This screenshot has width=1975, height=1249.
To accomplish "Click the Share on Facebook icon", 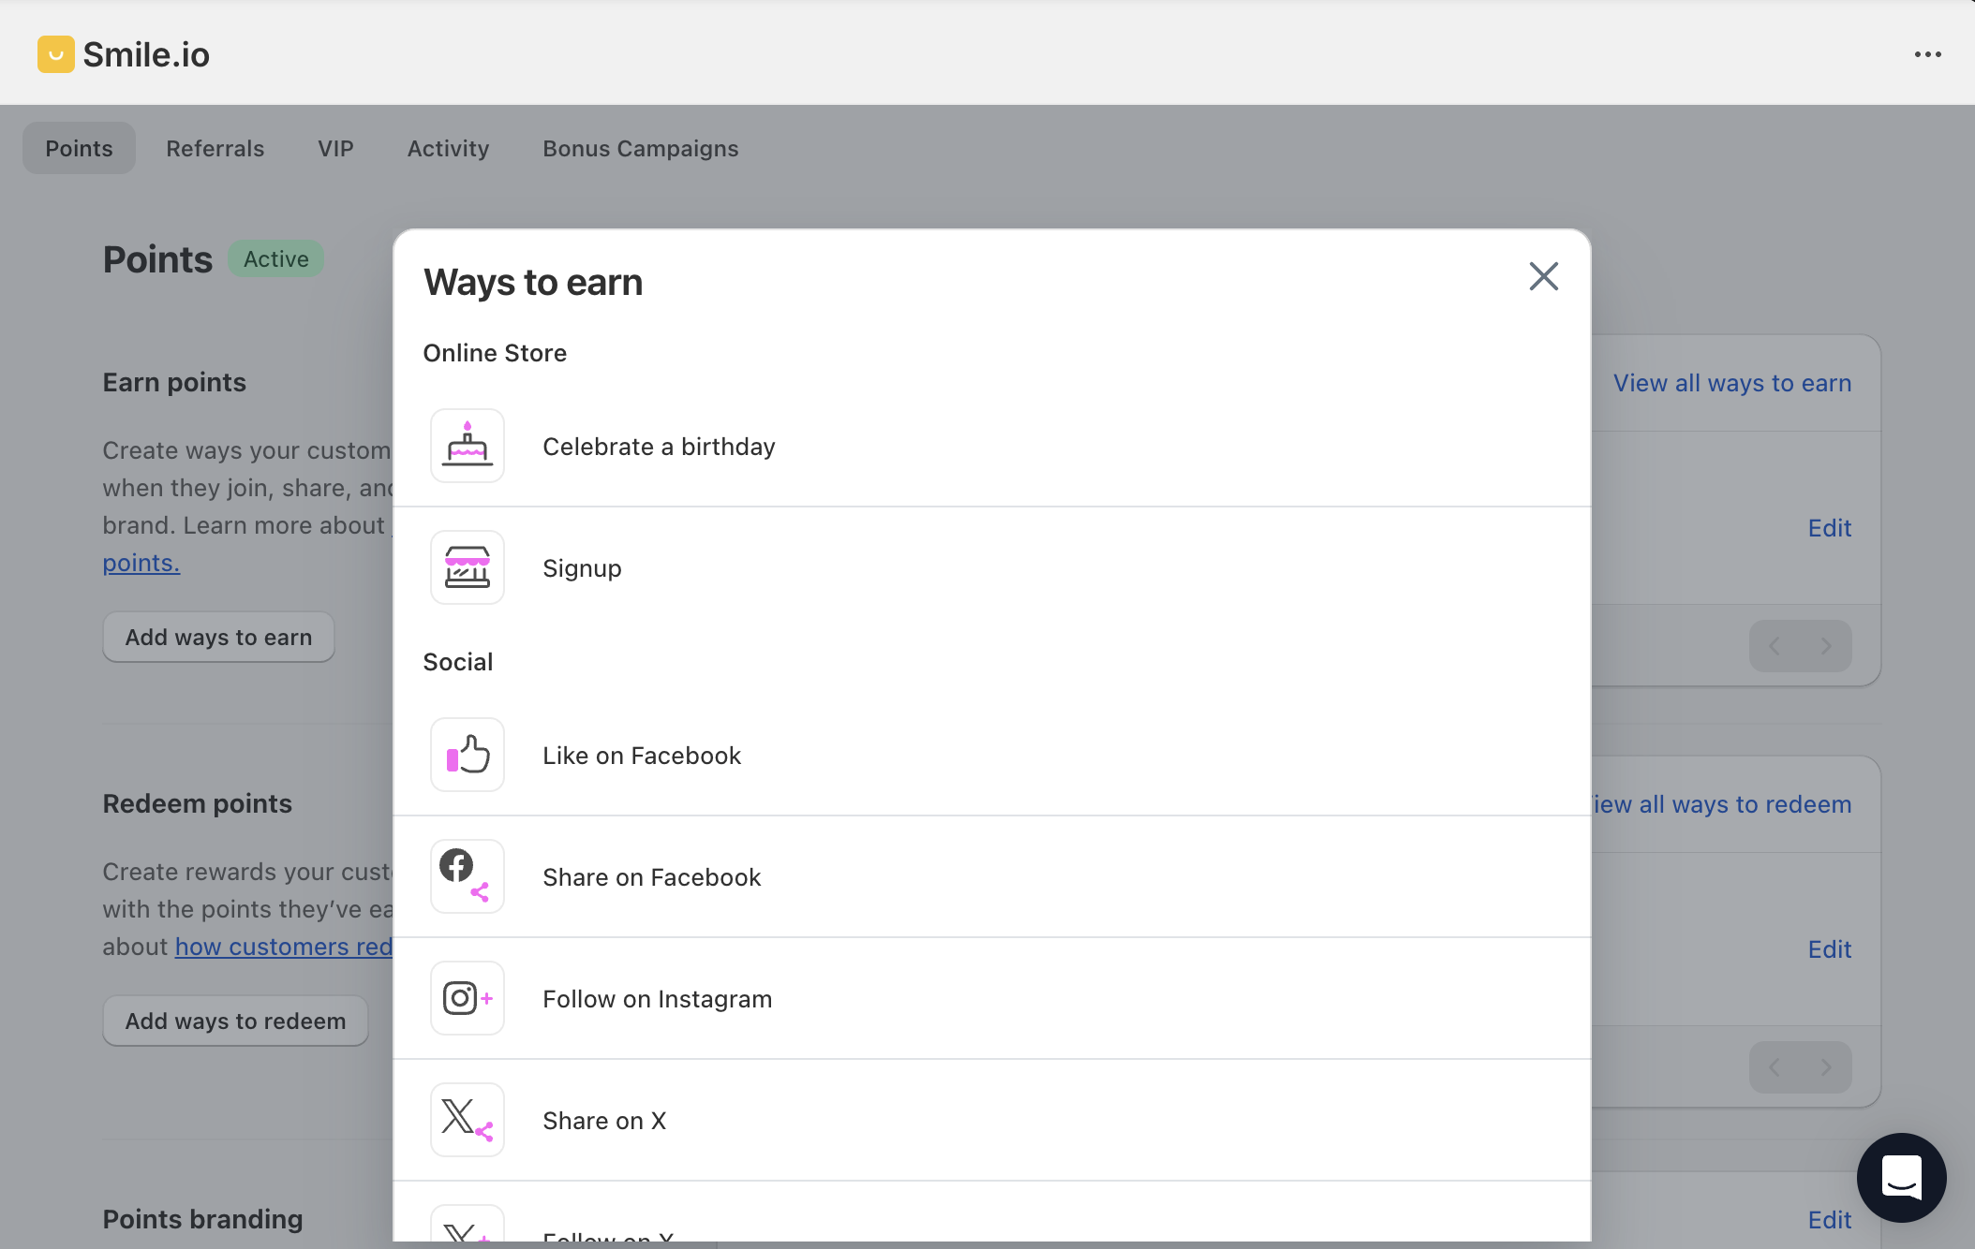I will [467, 876].
